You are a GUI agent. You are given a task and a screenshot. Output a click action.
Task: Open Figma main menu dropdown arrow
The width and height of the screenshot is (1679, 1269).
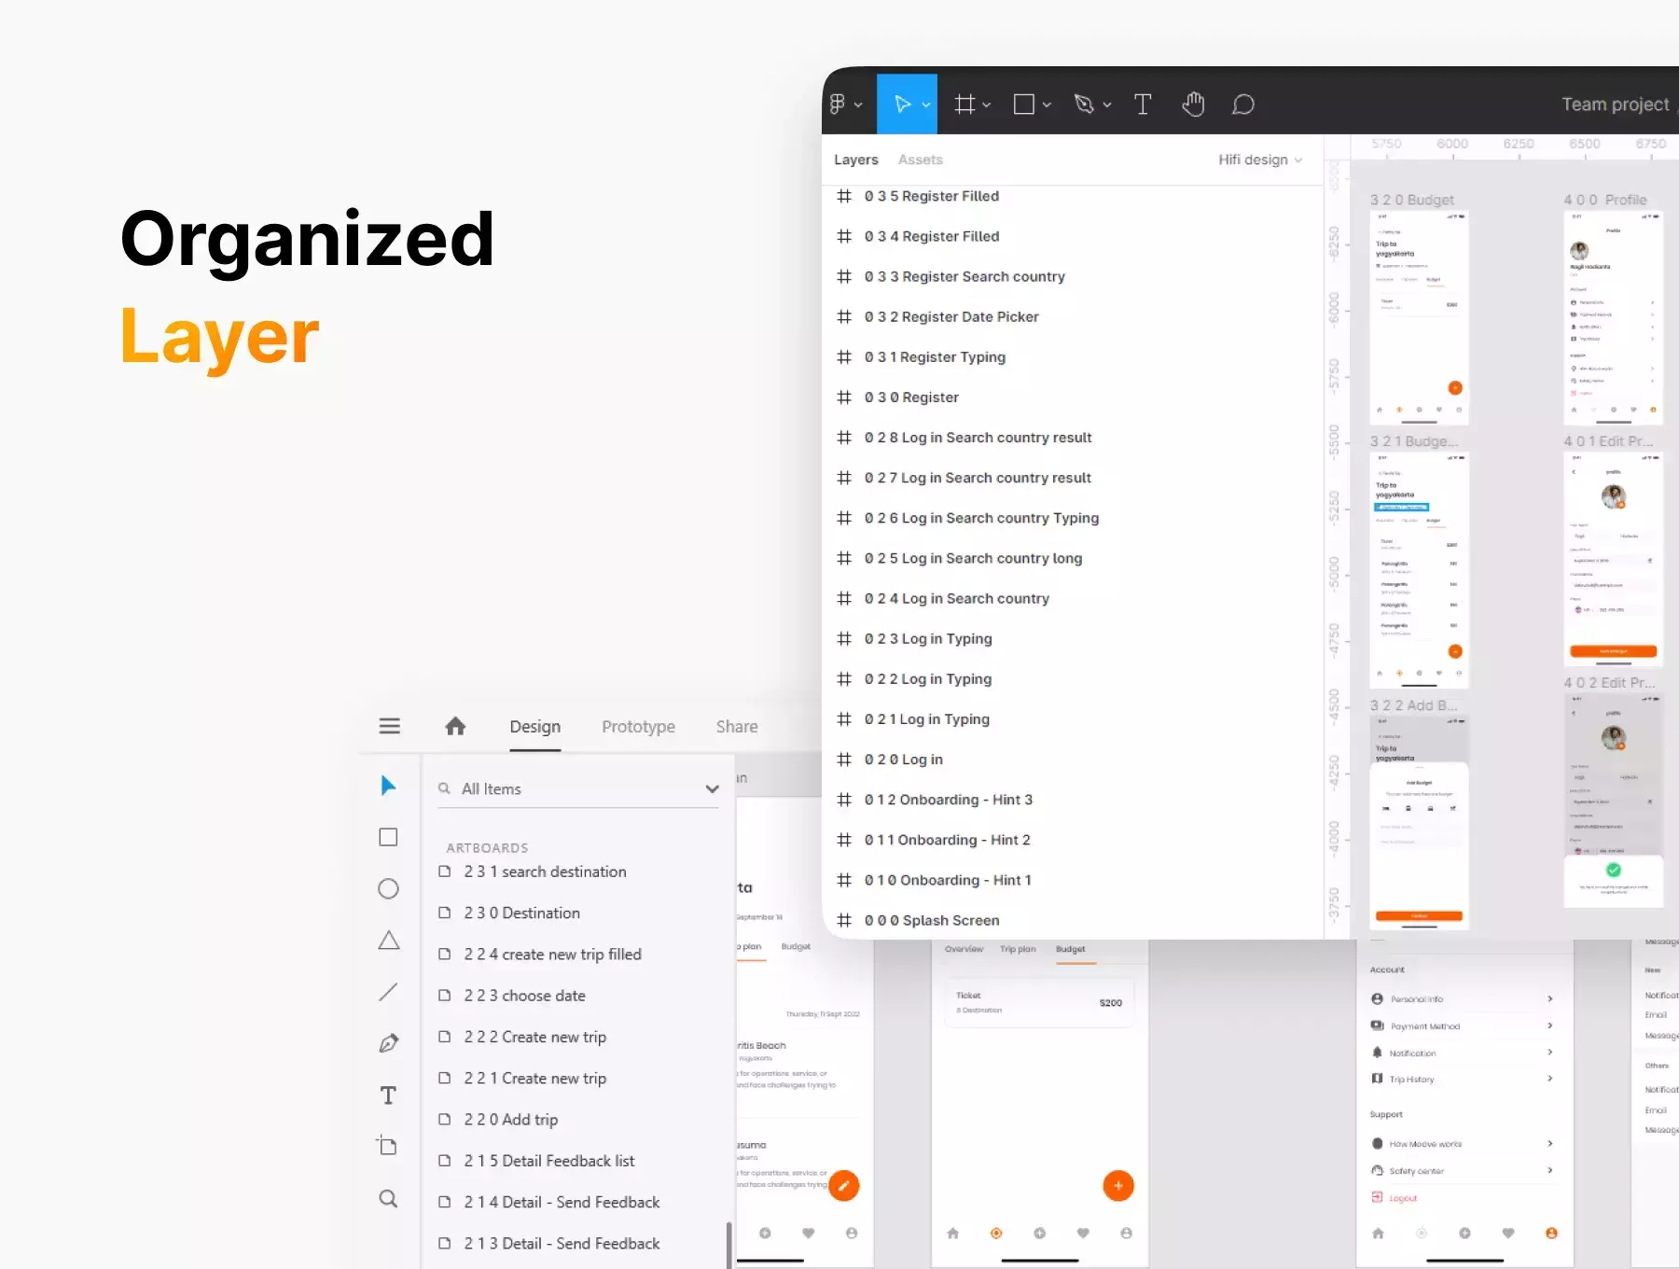[x=858, y=105]
